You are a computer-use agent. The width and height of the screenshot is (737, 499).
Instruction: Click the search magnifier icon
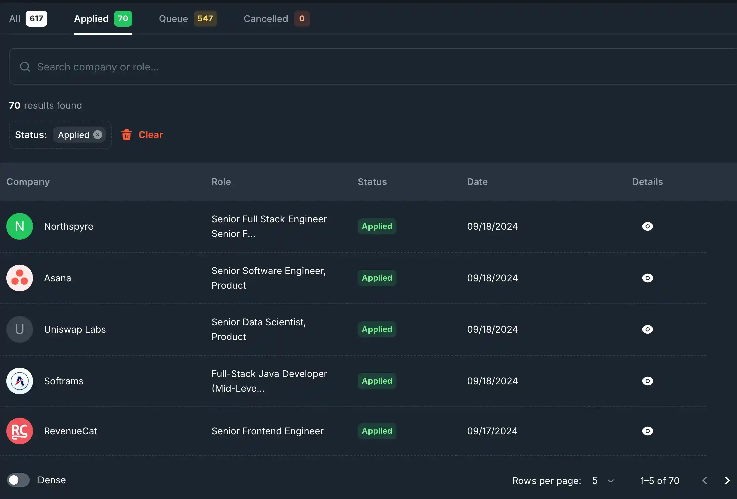click(25, 67)
